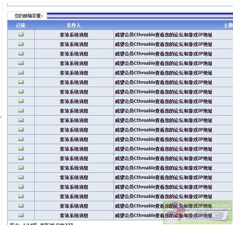Click the envelope icon in the seventh message row
The width and height of the screenshot is (233, 225).
click(x=21, y=92)
